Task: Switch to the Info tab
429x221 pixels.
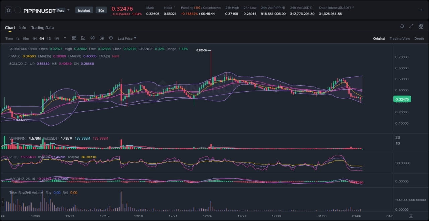Action: point(23,28)
